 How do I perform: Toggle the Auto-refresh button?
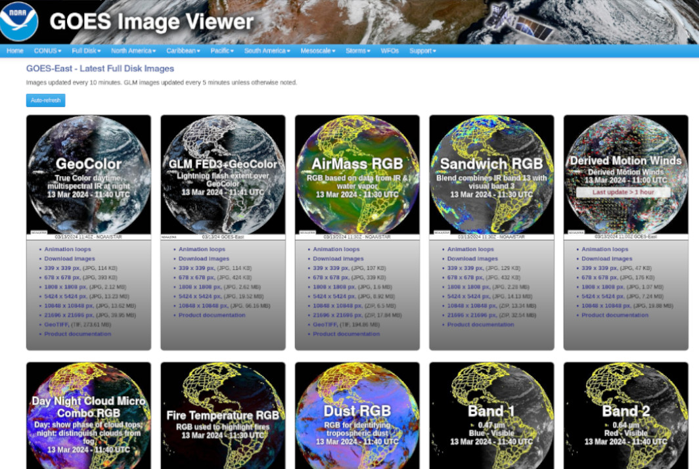[x=45, y=100]
